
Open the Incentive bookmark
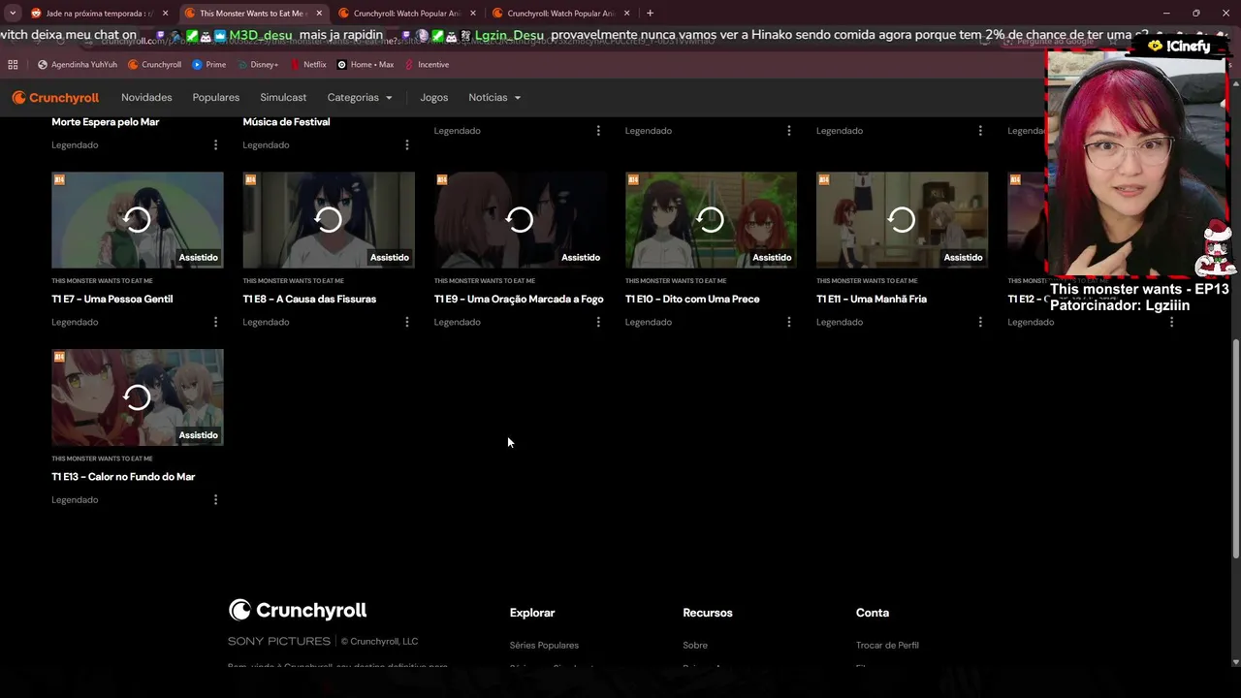click(427, 65)
